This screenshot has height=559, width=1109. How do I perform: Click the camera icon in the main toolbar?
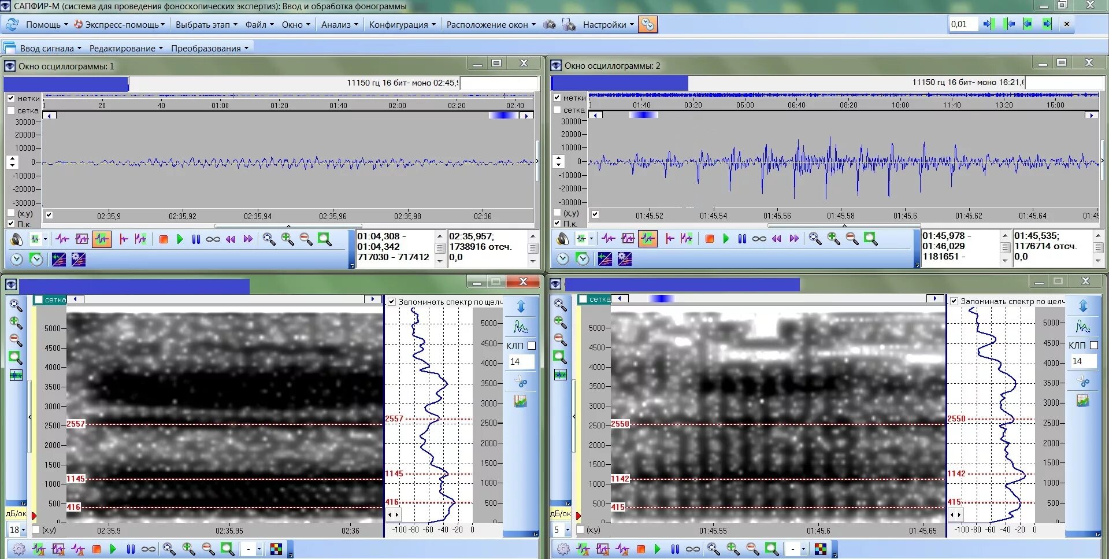pos(550,25)
